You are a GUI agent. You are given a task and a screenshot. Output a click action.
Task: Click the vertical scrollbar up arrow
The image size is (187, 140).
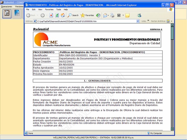pos(172,25)
